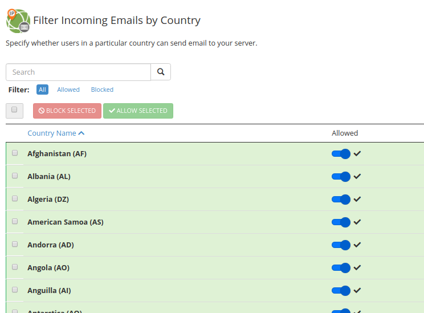Screen dimensions: 424x313
Task: Toggle allowed switch for Afghanistan
Action: click(341, 153)
